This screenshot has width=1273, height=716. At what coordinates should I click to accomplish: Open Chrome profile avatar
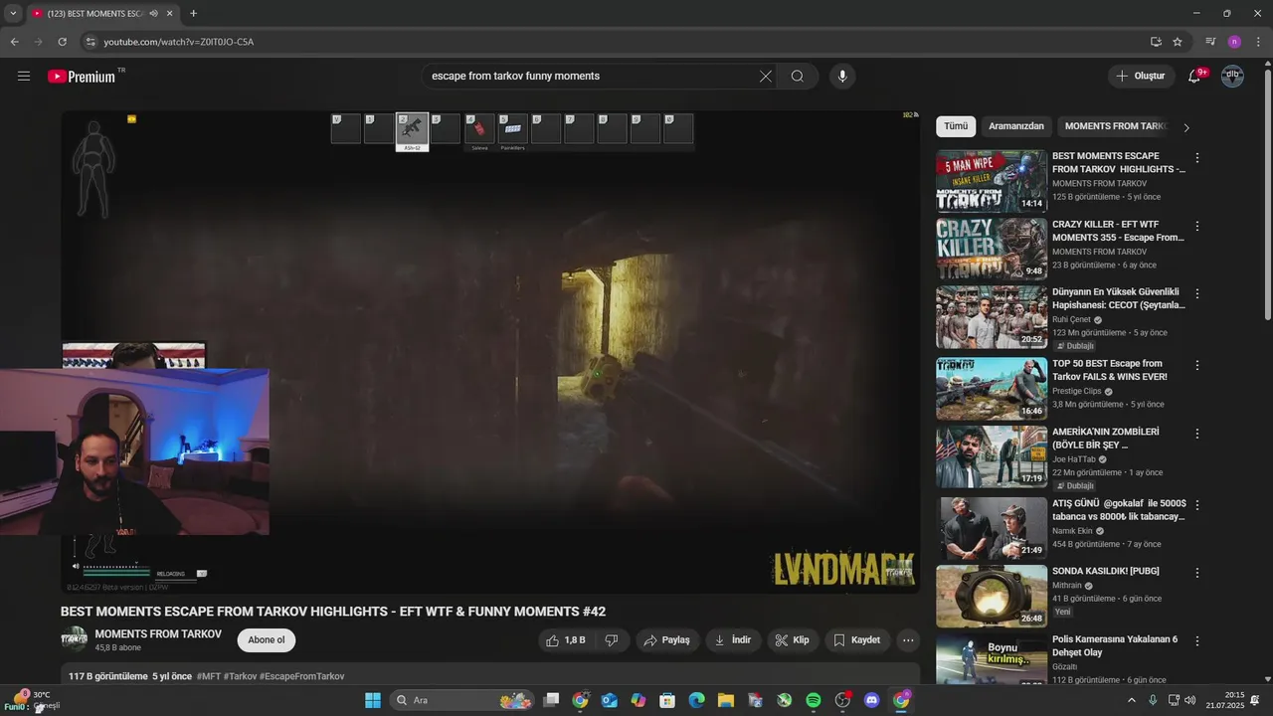(x=1234, y=42)
